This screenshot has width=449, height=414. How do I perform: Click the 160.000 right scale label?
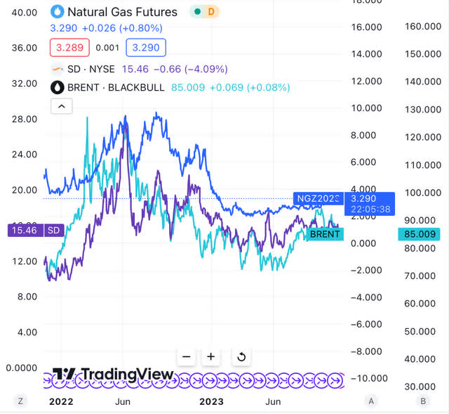point(423,27)
